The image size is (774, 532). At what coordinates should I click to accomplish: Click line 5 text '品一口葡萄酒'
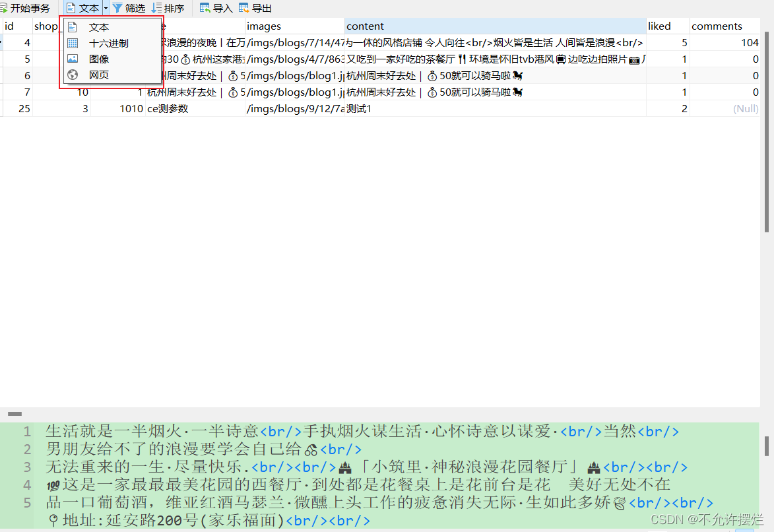[x=96, y=502]
